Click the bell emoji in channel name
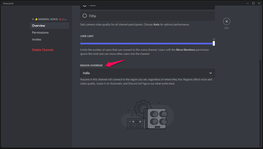The height and width of the screenshot is (149, 263). [x=36, y=19]
